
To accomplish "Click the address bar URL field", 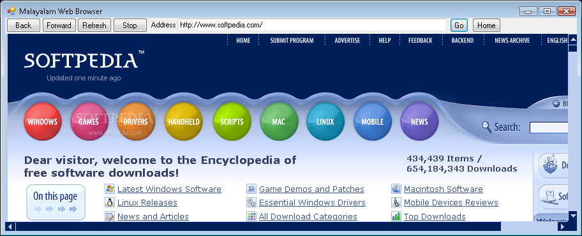I will [312, 26].
